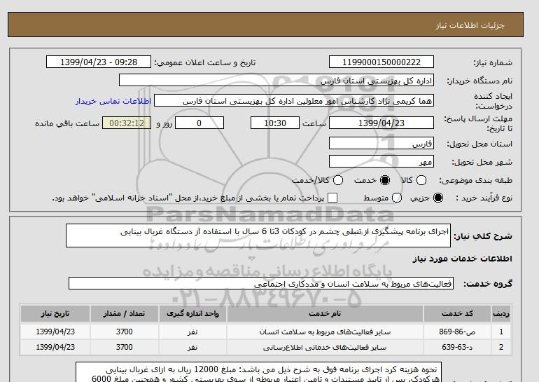Screen dimensions: 539x382
Task: Click date 1399/04/23 in table row 1
Action: (55, 332)
